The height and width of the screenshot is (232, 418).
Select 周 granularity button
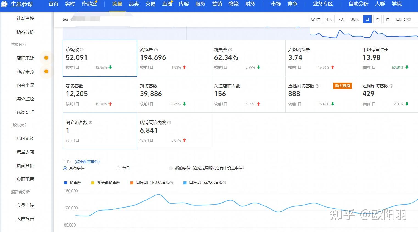378,19
